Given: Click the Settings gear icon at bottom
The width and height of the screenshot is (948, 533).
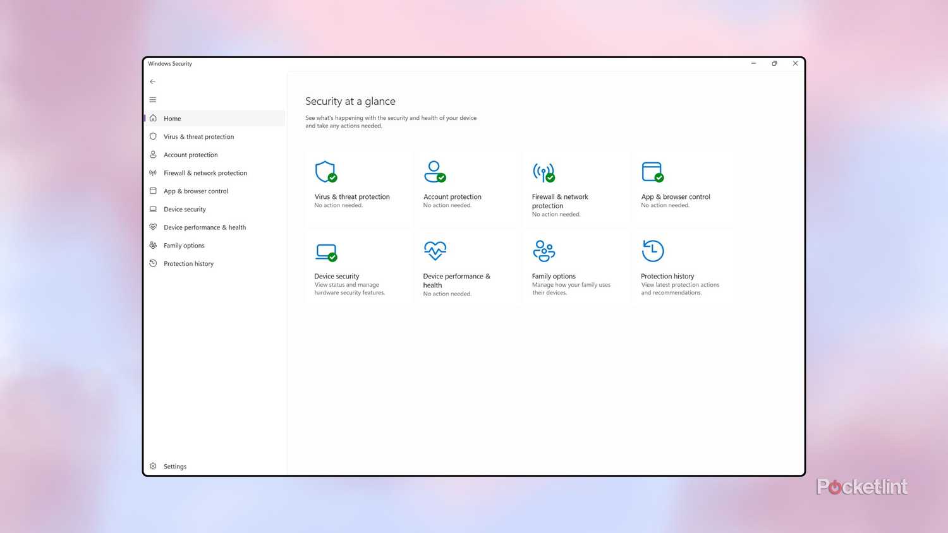Looking at the screenshot, I should [x=153, y=466].
